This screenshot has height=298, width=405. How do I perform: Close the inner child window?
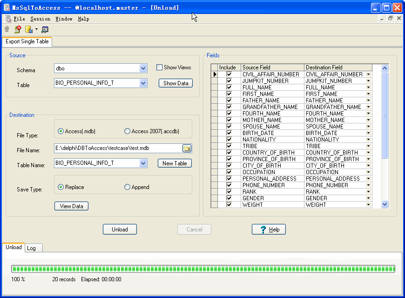pos(399,18)
